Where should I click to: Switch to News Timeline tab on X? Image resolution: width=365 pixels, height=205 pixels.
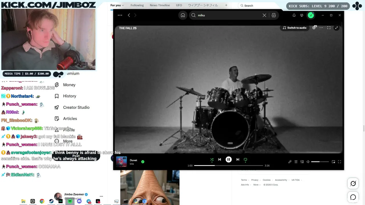pyautogui.click(x=160, y=5)
